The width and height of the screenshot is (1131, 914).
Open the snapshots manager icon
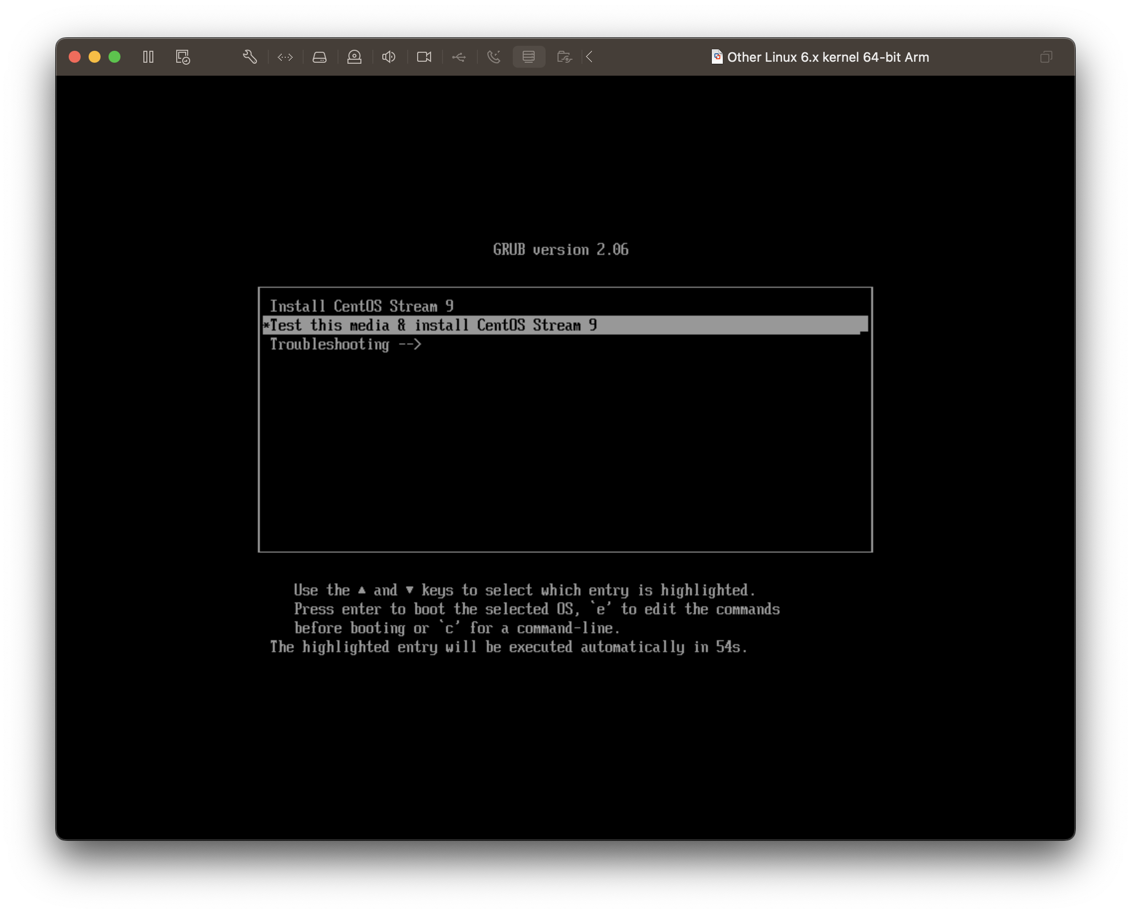pos(183,57)
